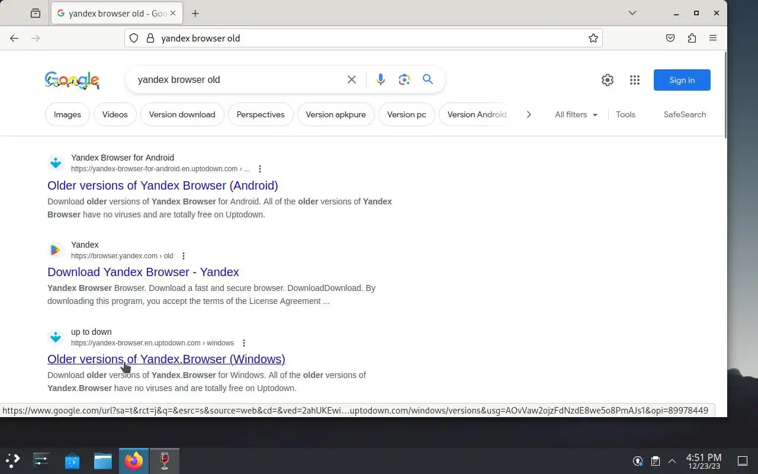Open Save to Pocket icon

tap(670, 38)
